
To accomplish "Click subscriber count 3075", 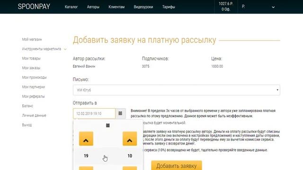I will pyautogui.click(x=146, y=66).
